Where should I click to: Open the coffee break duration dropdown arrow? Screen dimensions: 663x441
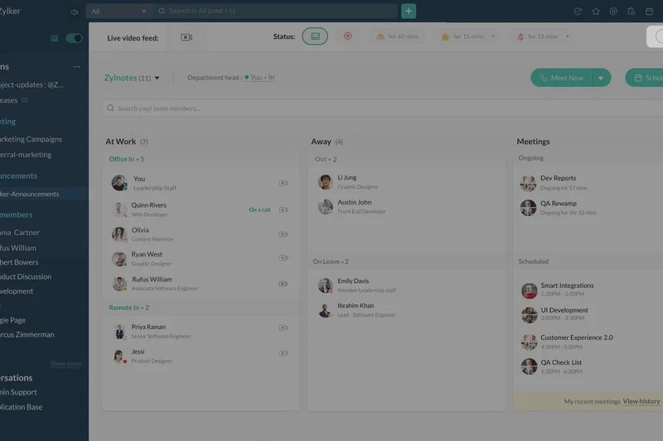[493, 36]
